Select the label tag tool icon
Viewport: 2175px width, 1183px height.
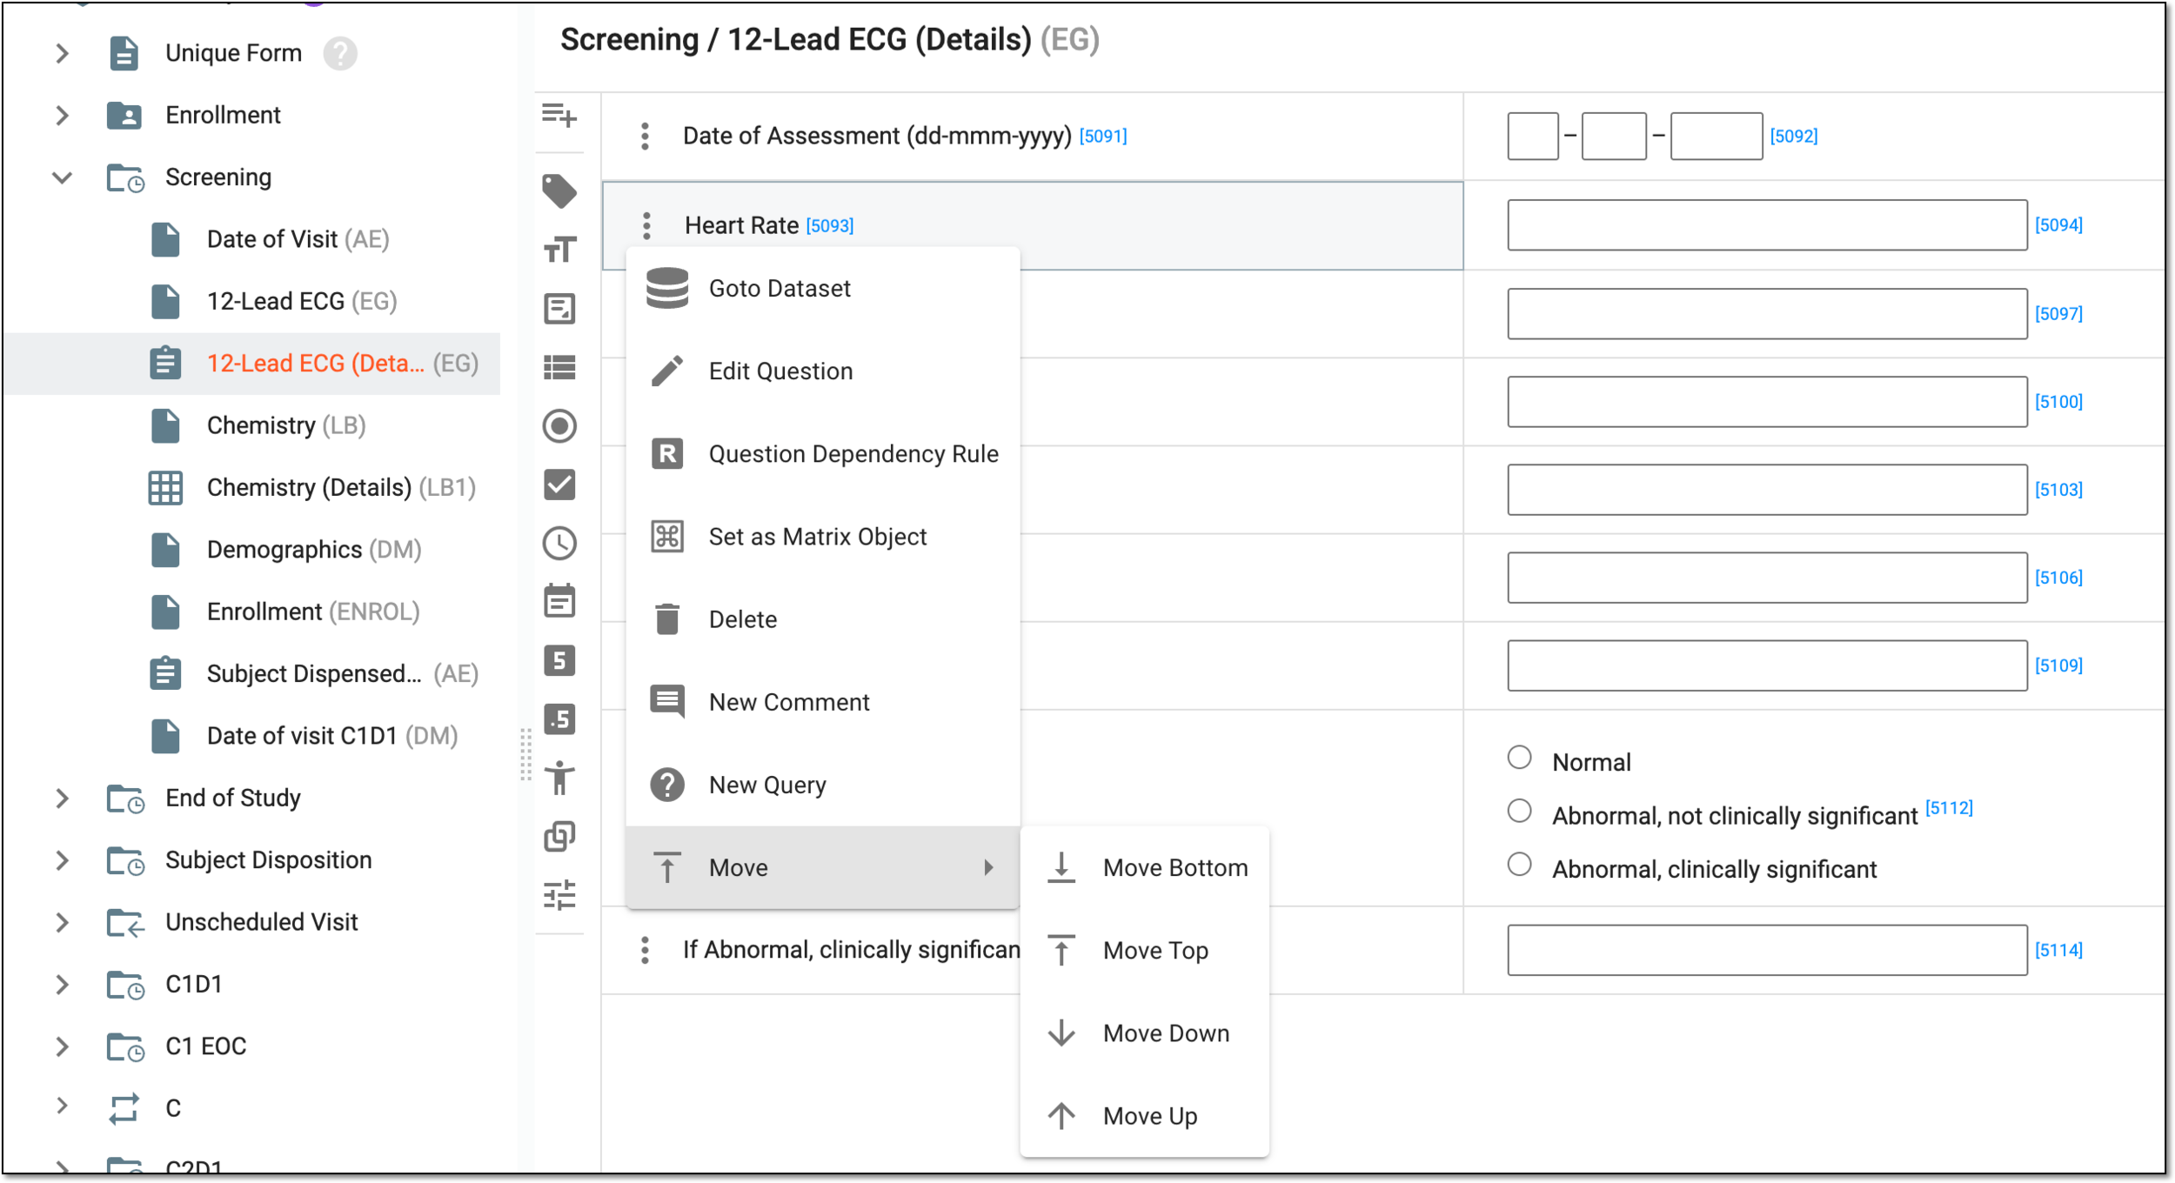(559, 191)
